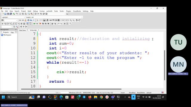Click the zoom in magnifier icon
This screenshot has width=191, height=107.
pos(71,20)
